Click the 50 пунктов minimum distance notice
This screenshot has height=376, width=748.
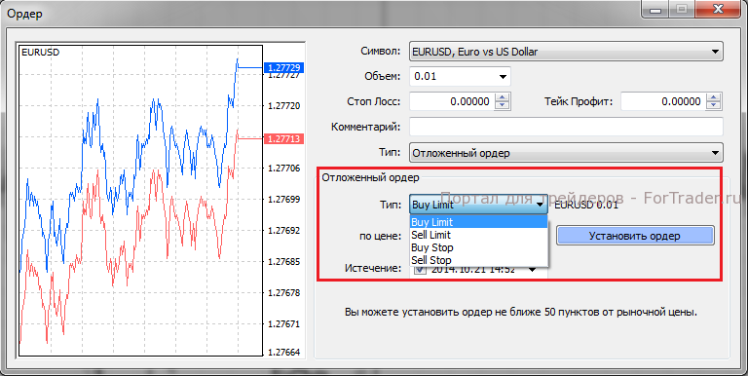point(521,313)
